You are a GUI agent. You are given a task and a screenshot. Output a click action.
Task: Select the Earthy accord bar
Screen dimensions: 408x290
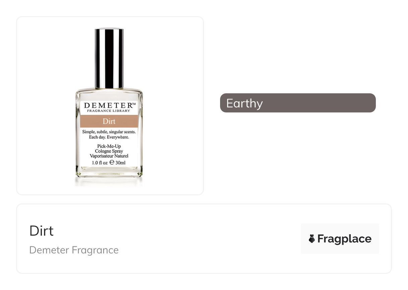click(x=298, y=103)
